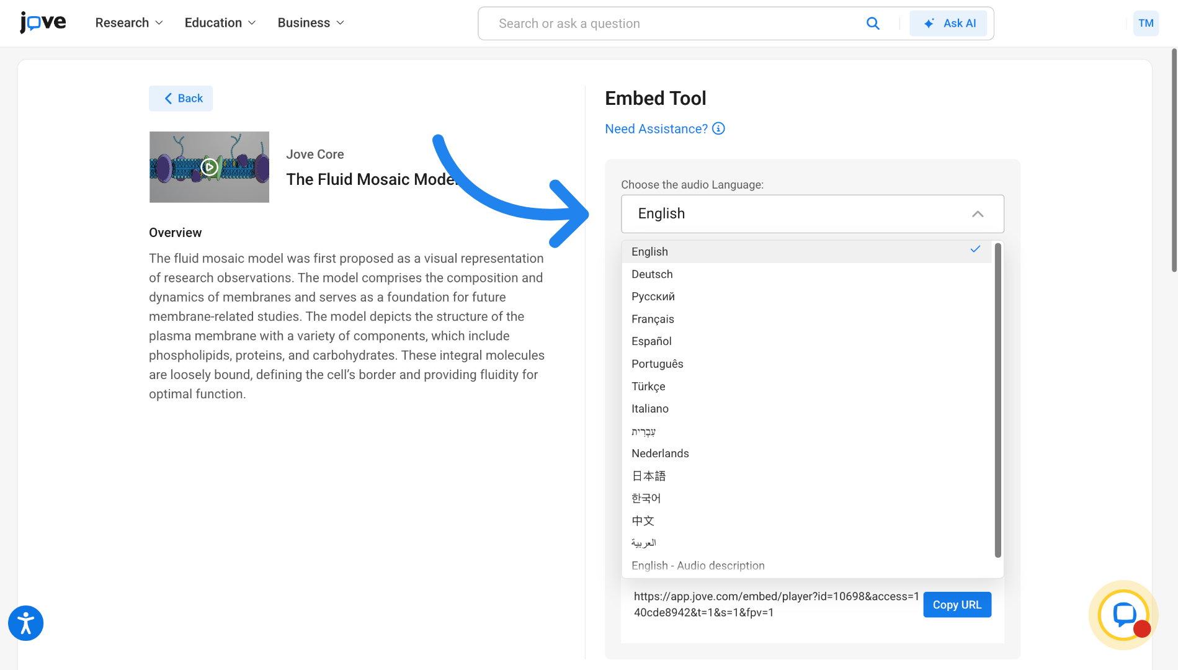Image resolution: width=1178 pixels, height=670 pixels.
Task: Pick Türkçe audio language
Action: click(x=807, y=386)
